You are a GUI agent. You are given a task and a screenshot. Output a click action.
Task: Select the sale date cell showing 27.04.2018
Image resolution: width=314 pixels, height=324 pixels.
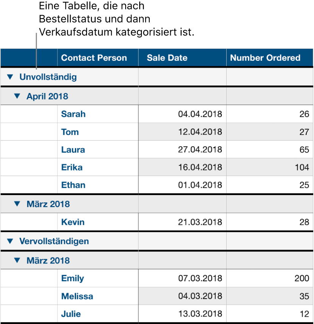197,149
